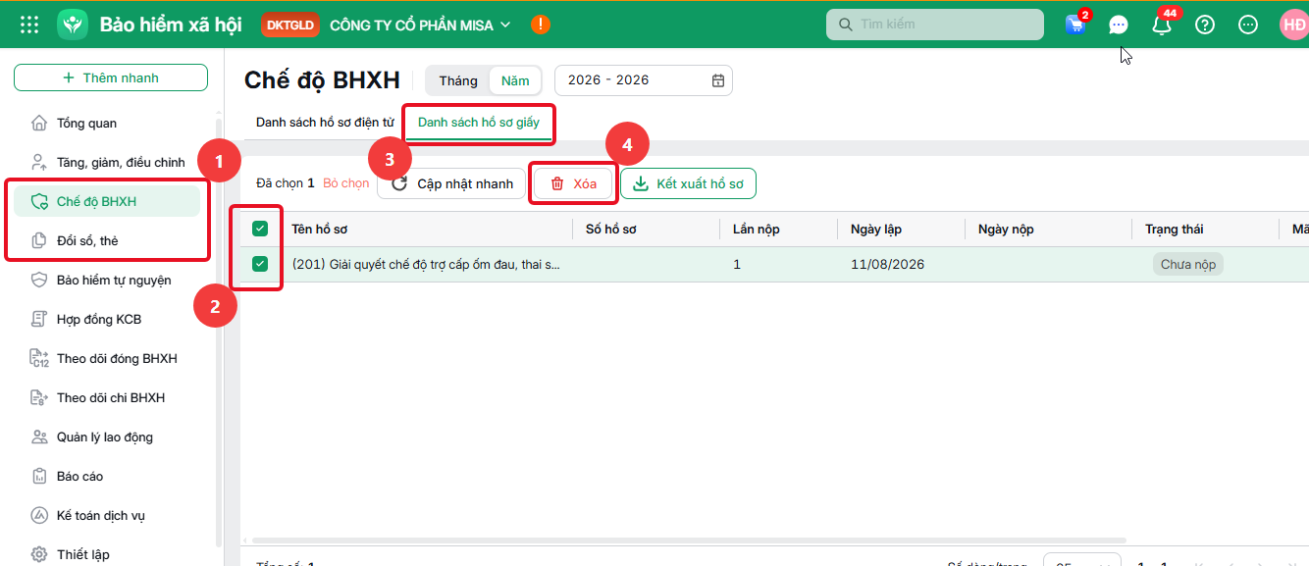
Task: Open the app launcher grid icon
Action: click(x=29, y=25)
